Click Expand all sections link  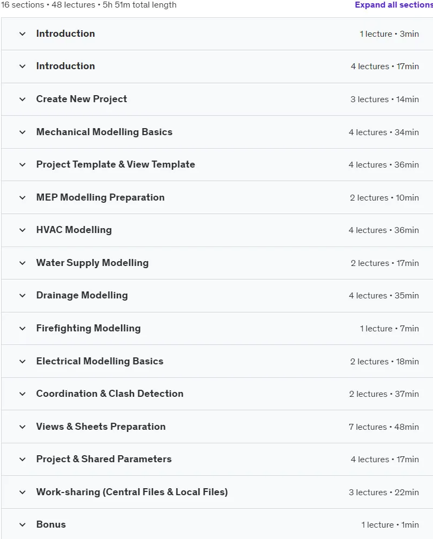point(394,5)
